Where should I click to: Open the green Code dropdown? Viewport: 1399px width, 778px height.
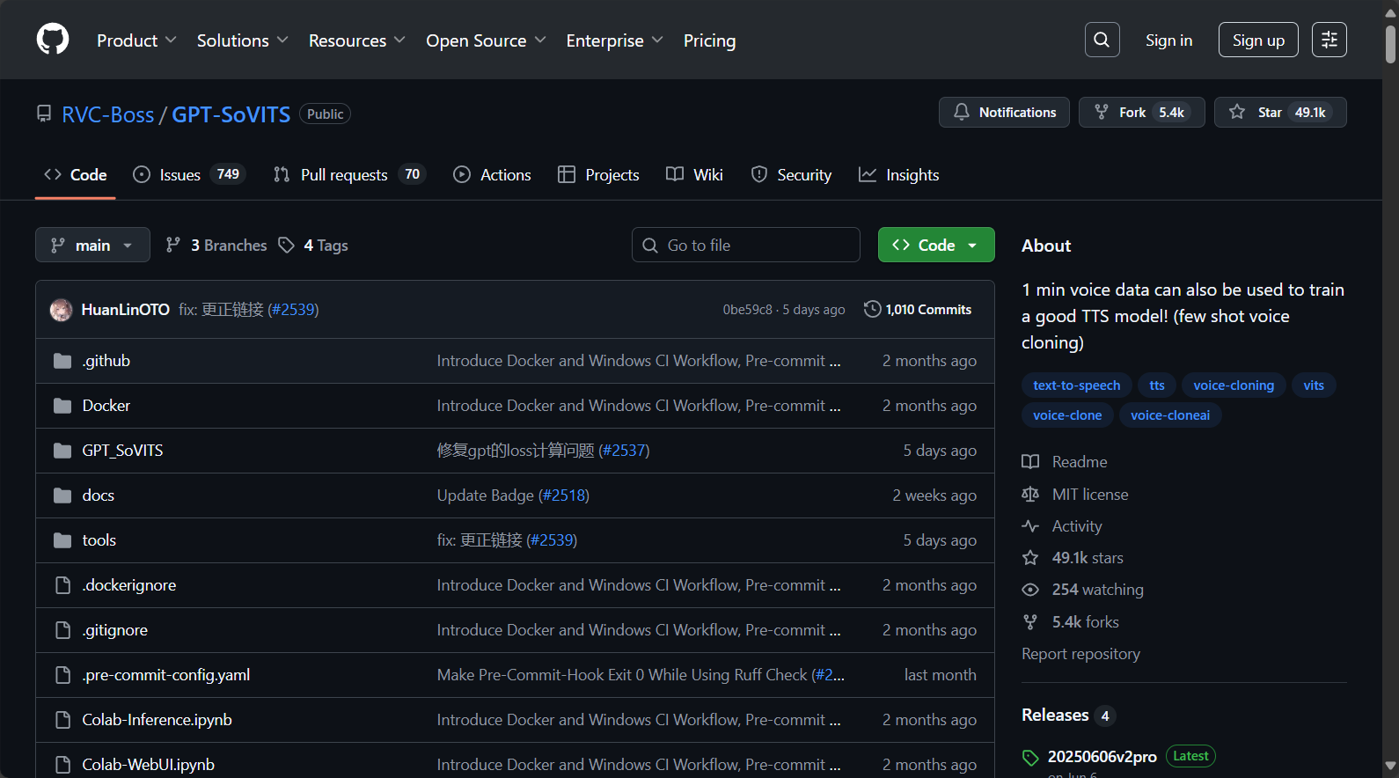pyautogui.click(x=936, y=245)
